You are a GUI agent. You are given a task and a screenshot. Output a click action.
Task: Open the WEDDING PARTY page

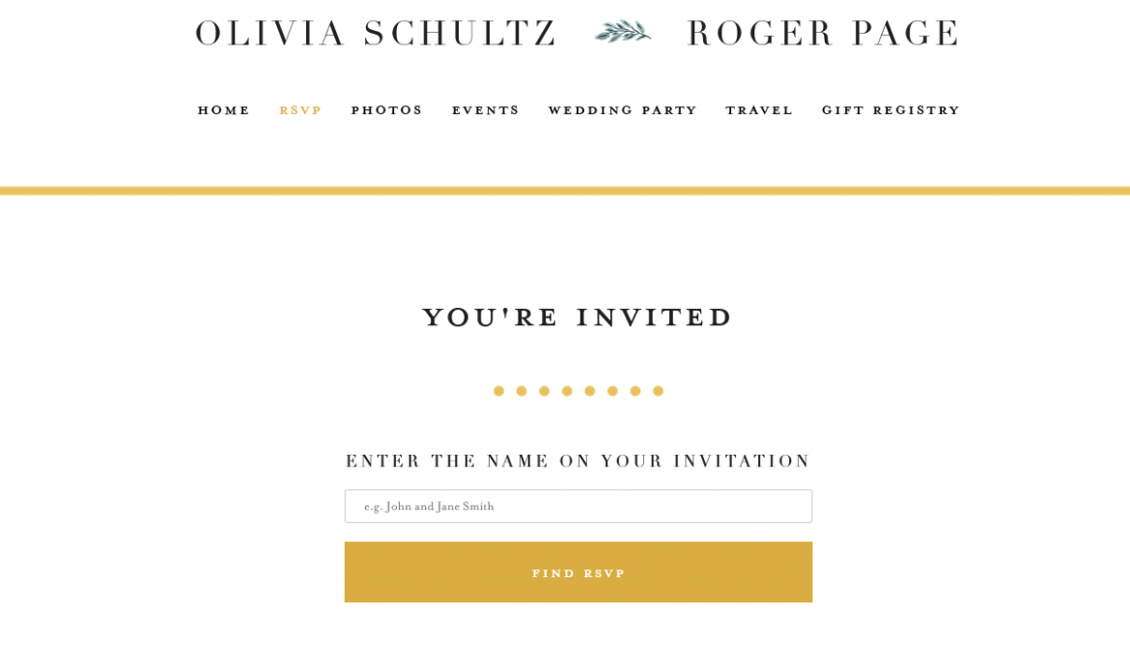[x=622, y=110]
